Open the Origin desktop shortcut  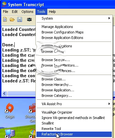coord(10,108)
